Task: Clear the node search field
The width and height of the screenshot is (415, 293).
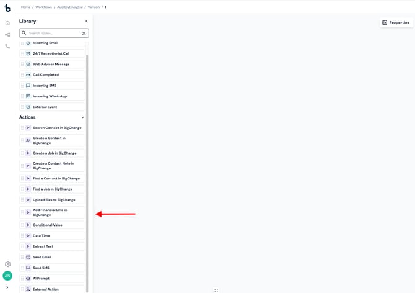Action: pyautogui.click(x=84, y=33)
